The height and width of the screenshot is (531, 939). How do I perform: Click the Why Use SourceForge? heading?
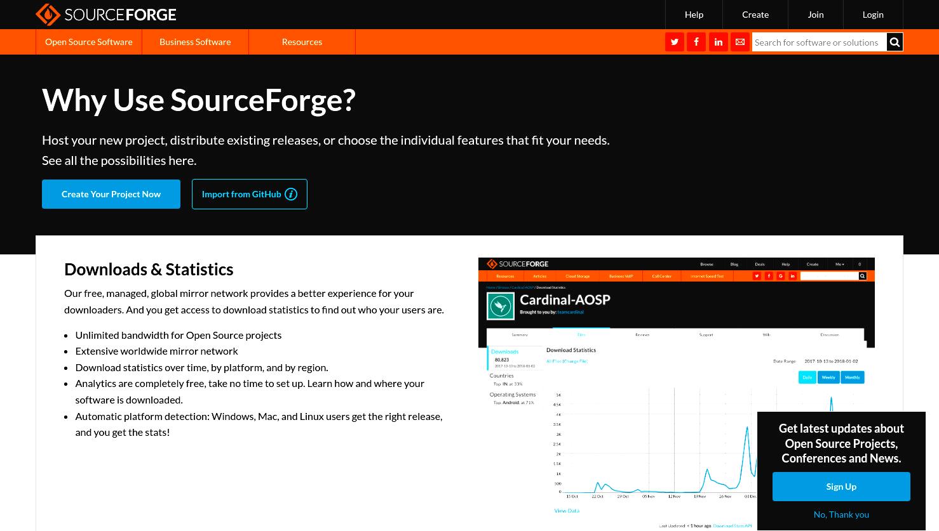(x=199, y=100)
